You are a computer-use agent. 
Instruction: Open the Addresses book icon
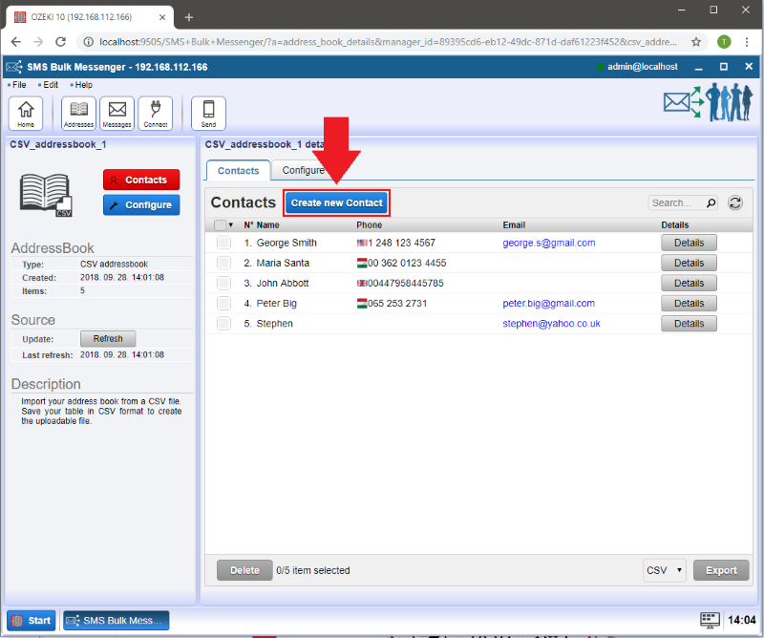click(78, 113)
